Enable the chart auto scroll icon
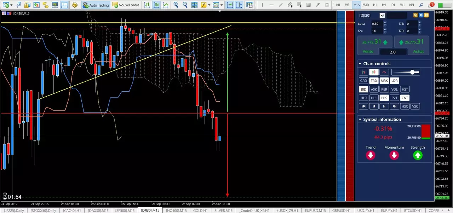This screenshot has height=213, width=453. pos(230,5)
